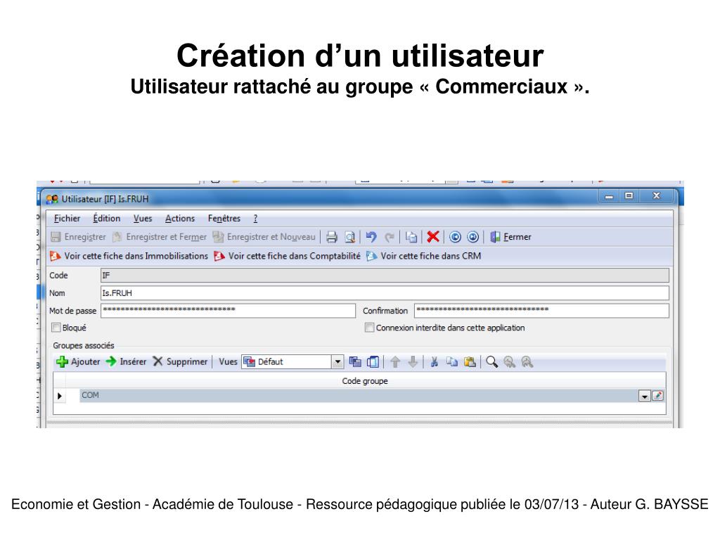
Task: Click the view manager icon right of Défaut
Action: 355,362
